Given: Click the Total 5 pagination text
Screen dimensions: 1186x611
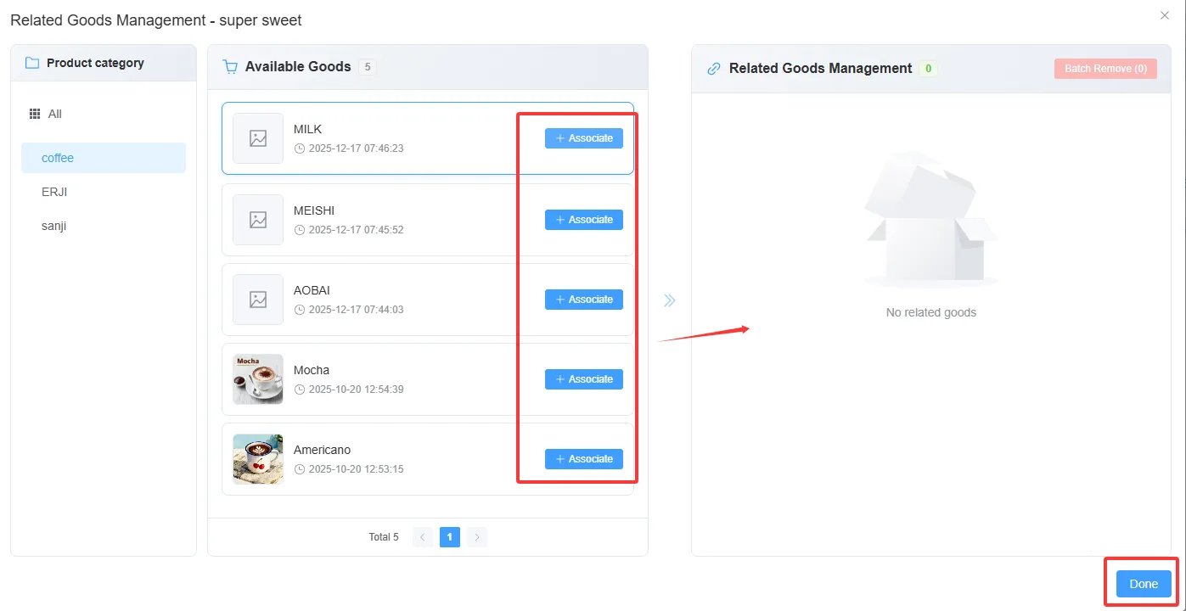Looking at the screenshot, I should [x=384, y=537].
